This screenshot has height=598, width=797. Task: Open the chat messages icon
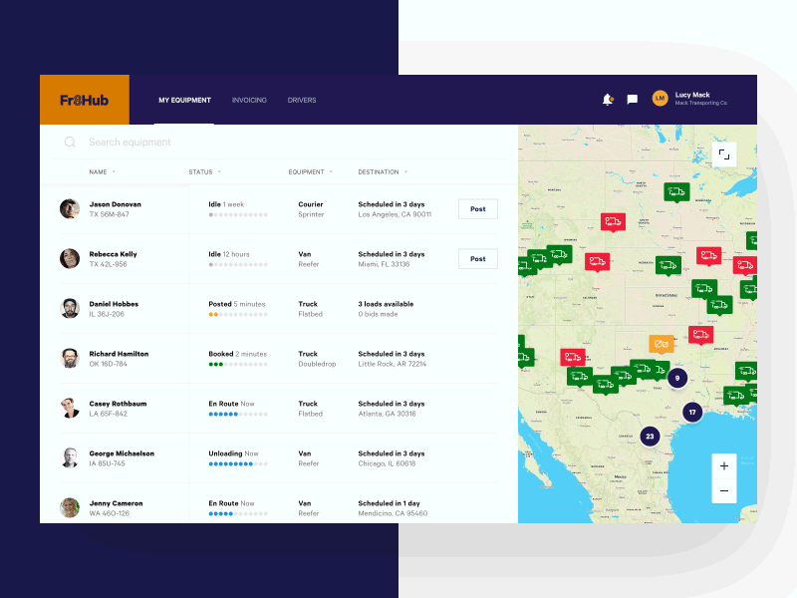pos(633,99)
